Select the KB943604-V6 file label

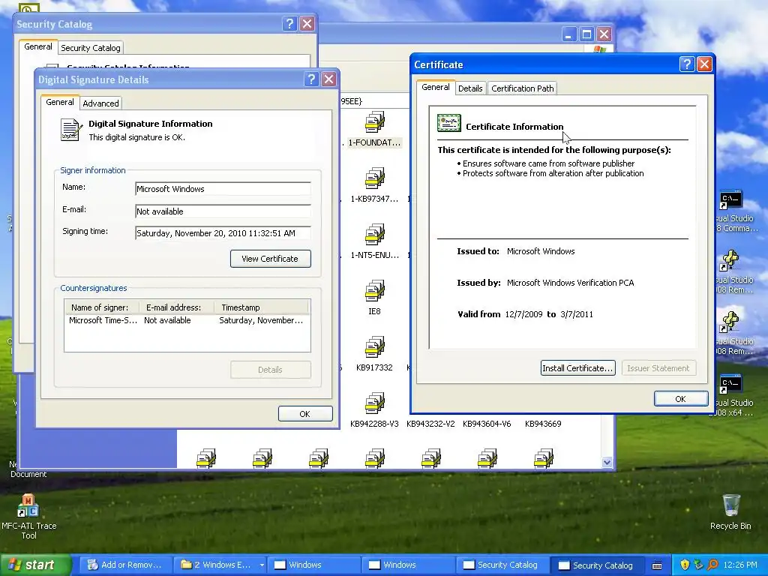click(x=487, y=424)
